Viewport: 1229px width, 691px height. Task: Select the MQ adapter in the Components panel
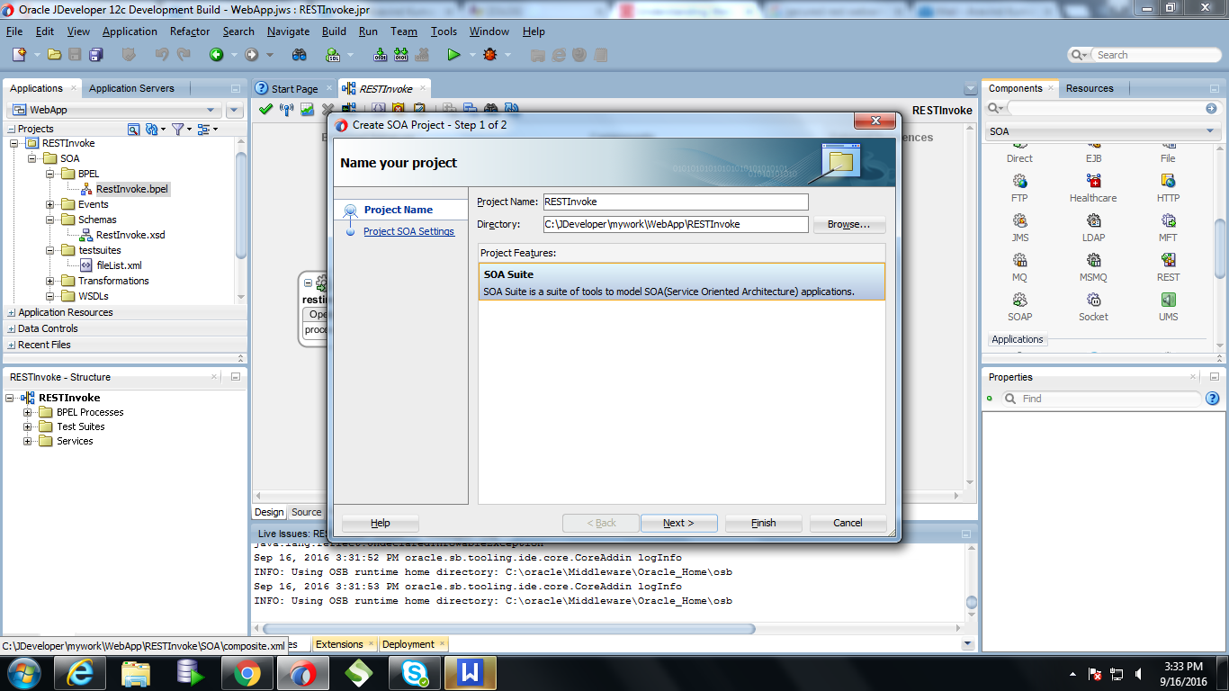pos(1019,265)
